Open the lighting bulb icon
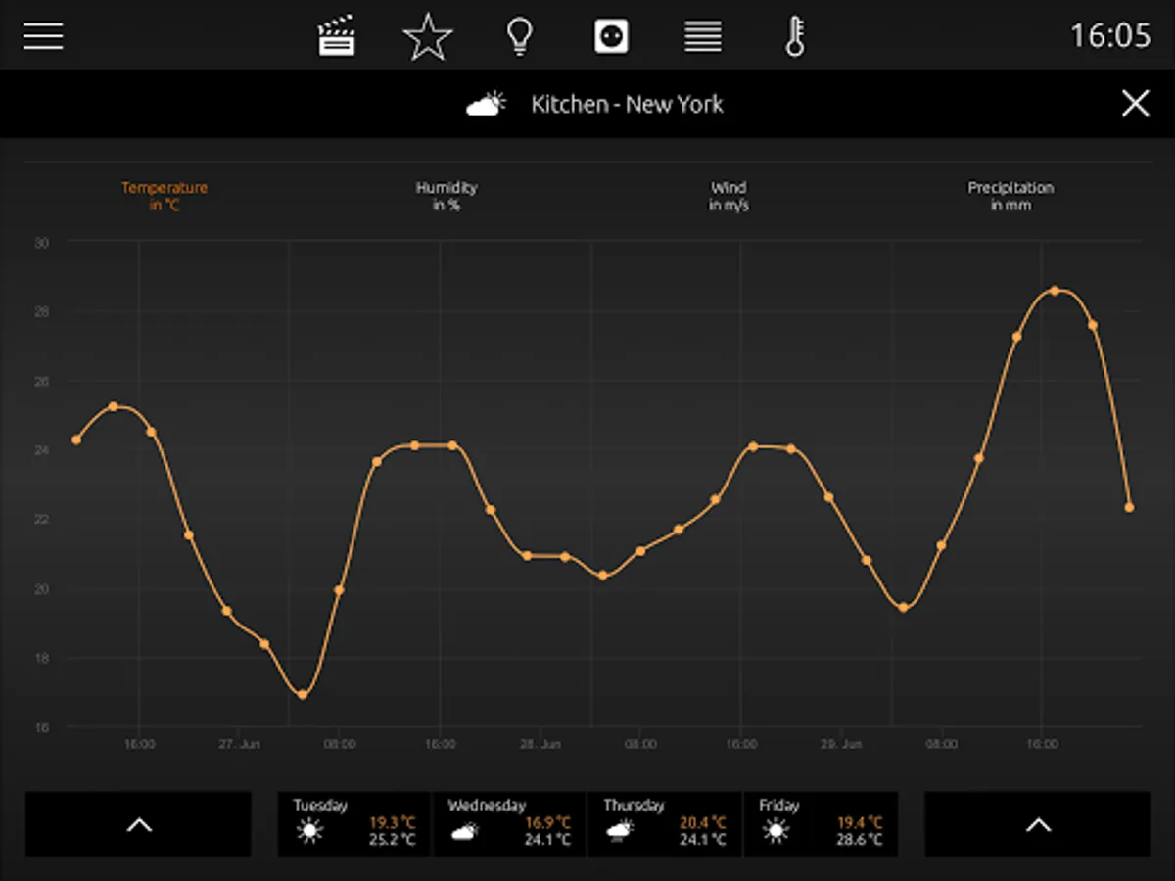Screen dimensions: 1175x881 [x=519, y=37]
